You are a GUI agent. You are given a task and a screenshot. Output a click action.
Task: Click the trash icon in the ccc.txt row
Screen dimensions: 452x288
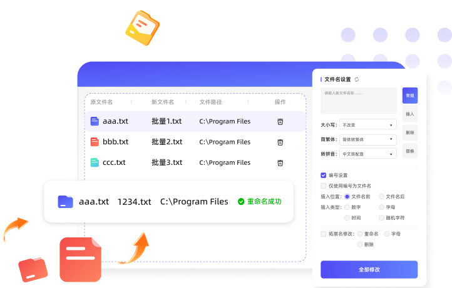click(x=280, y=163)
